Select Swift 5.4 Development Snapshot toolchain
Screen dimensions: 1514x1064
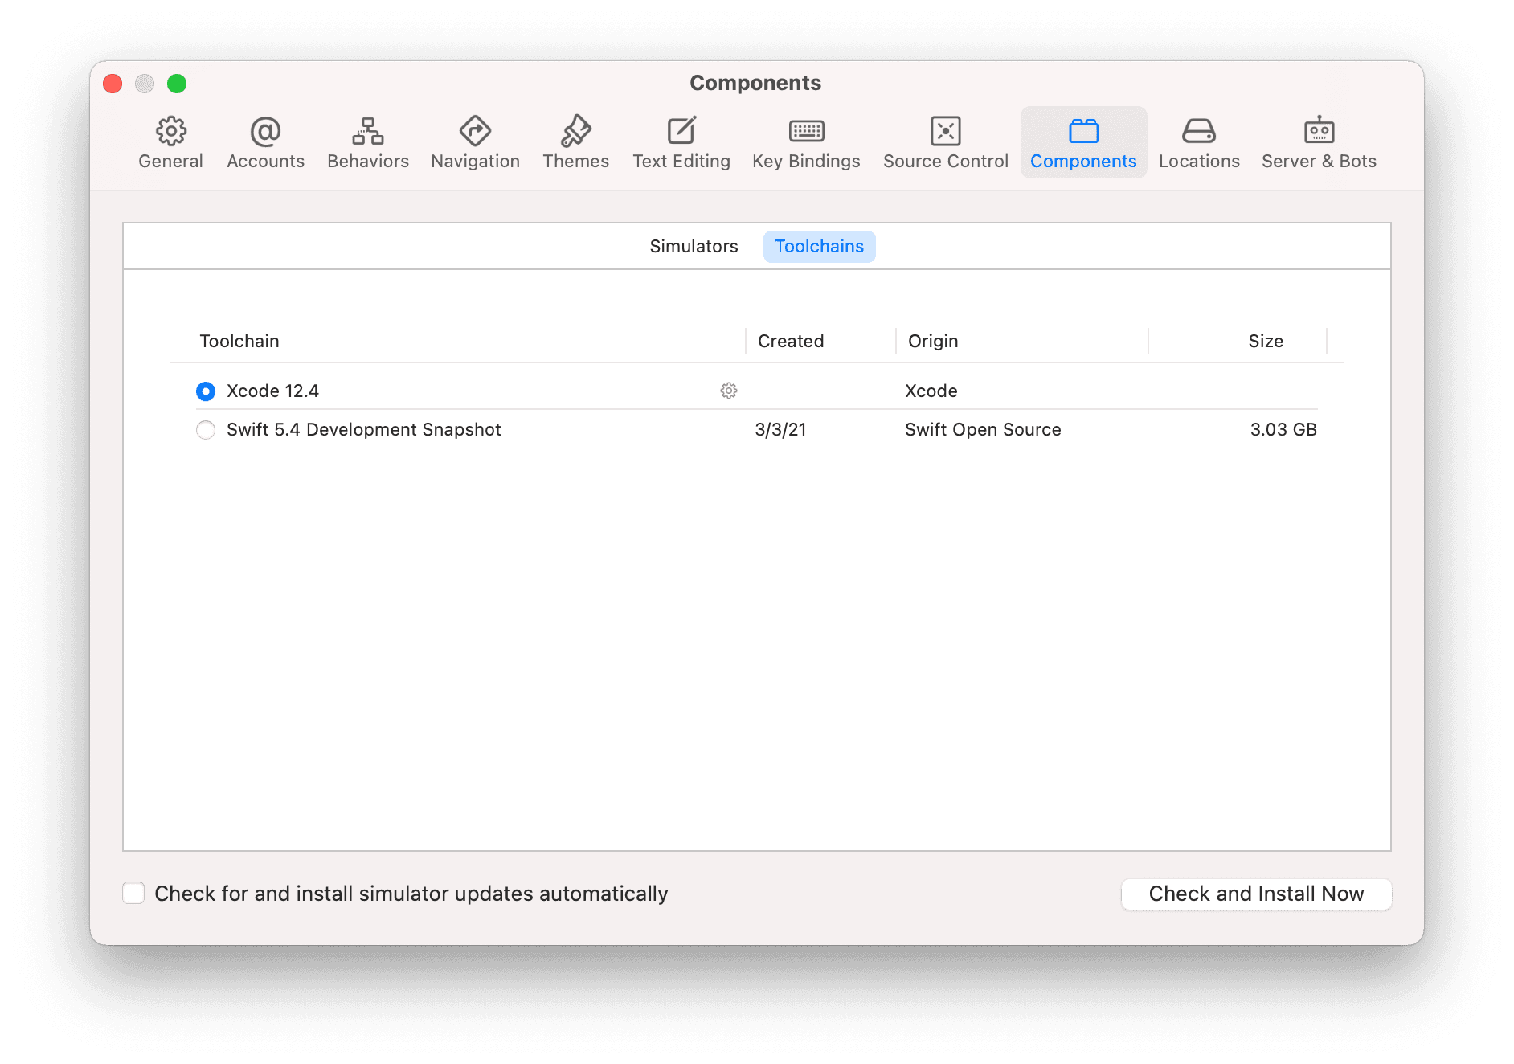pyautogui.click(x=206, y=430)
